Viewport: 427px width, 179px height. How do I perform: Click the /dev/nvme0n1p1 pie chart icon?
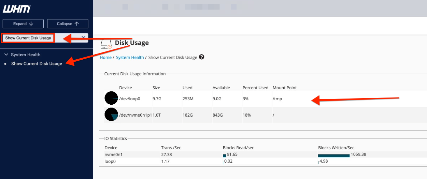point(111,115)
